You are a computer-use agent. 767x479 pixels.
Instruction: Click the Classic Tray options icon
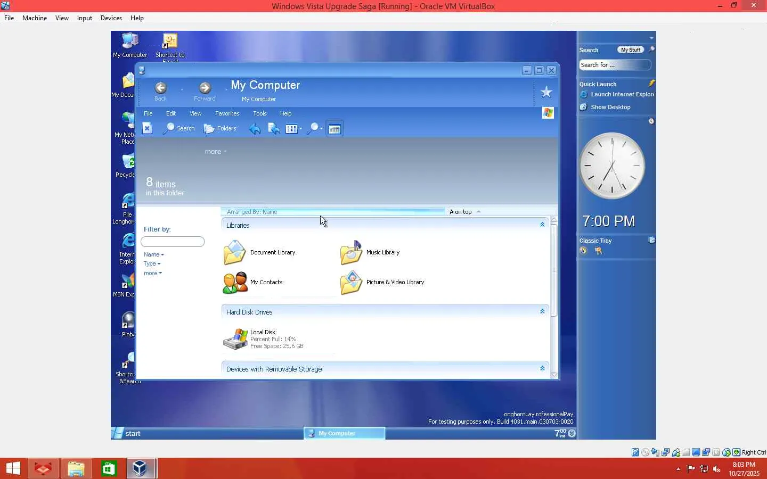click(x=651, y=240)
